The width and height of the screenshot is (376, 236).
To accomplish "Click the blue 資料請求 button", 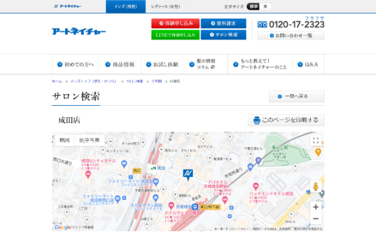I will tap(223, 23).
